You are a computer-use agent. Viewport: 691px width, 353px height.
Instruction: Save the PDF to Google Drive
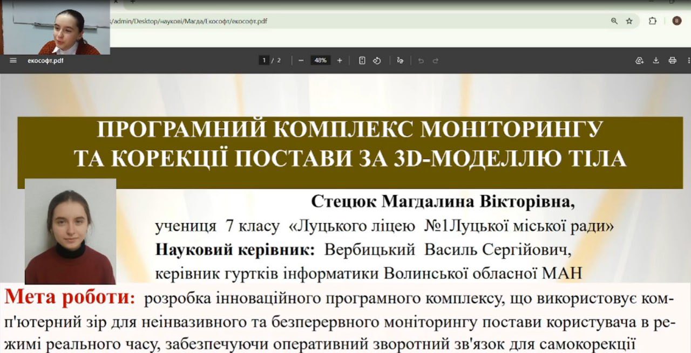640,60
